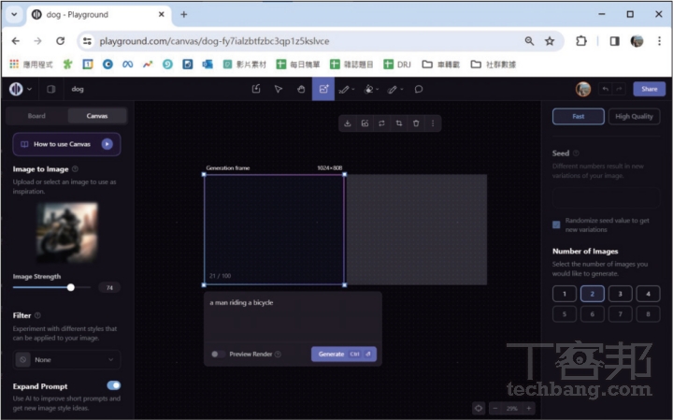Delete using the trash icon
The image size is (673, 420).
click(x=416, y=123)
